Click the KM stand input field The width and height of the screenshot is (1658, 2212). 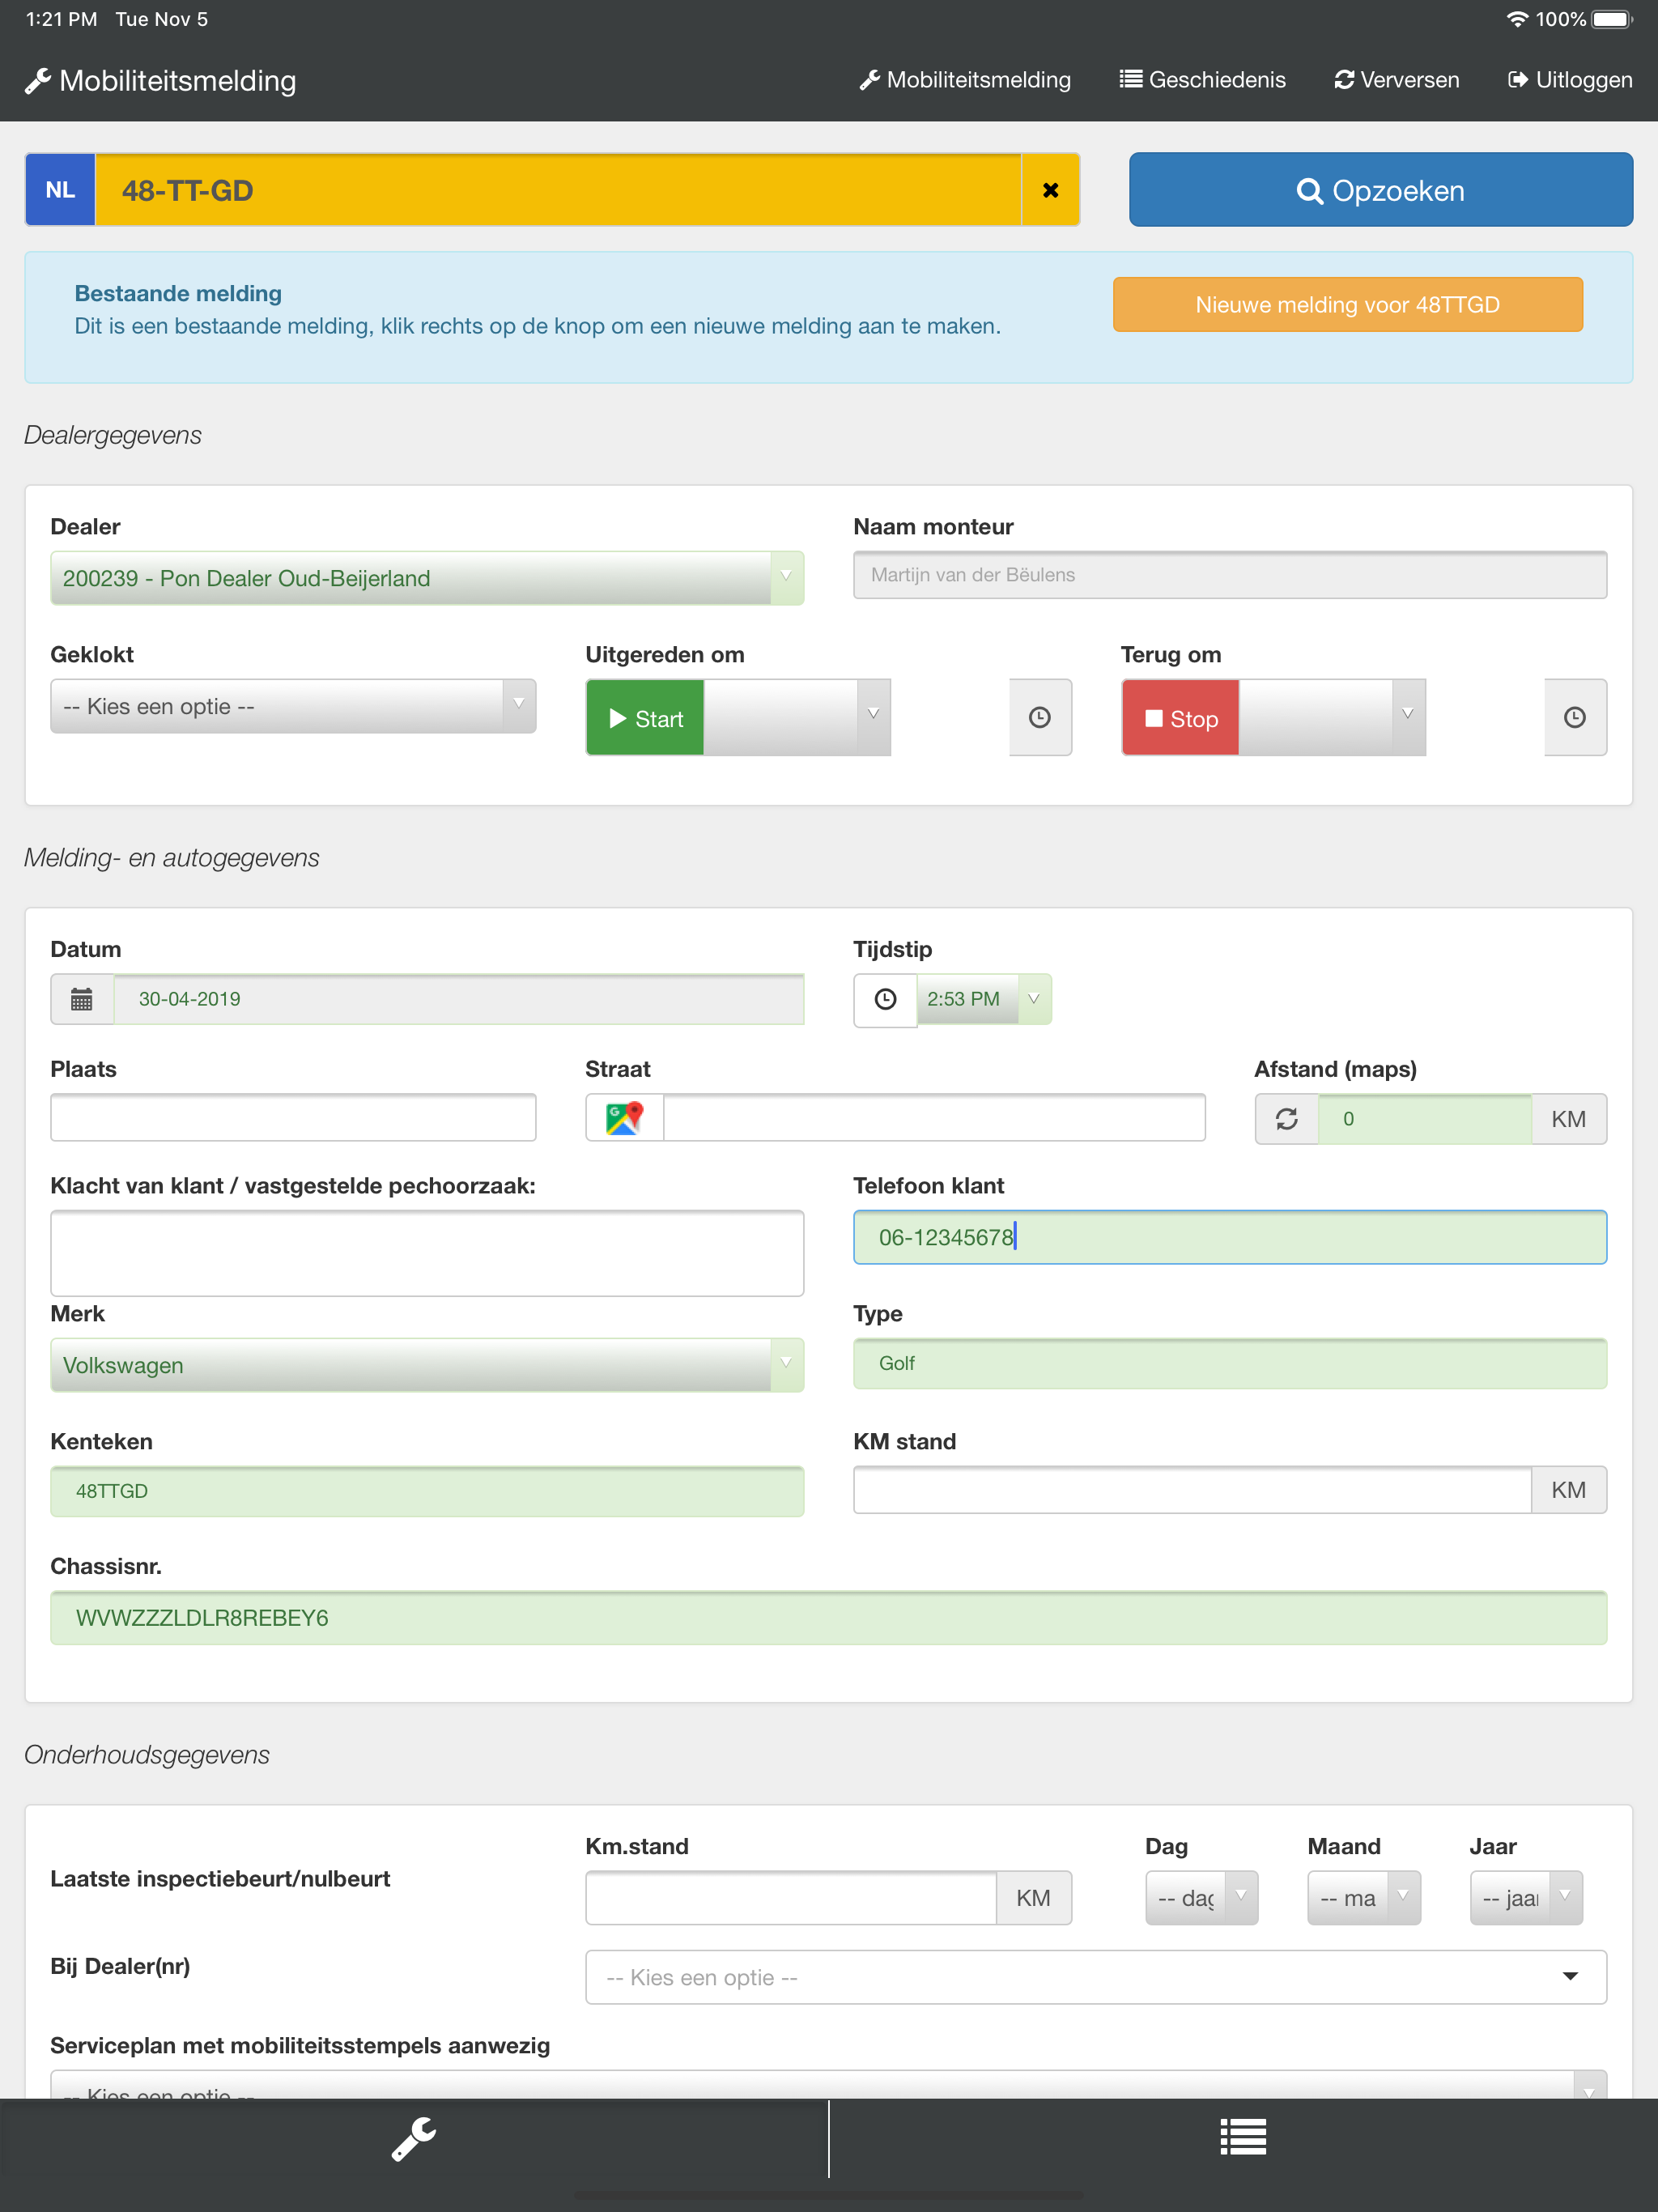click(1192, 1490)
